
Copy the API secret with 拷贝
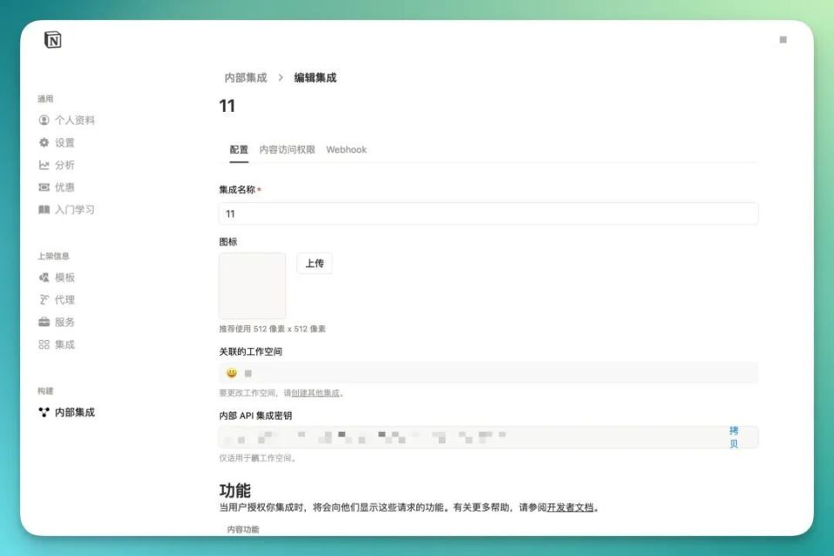pos(732,436)
